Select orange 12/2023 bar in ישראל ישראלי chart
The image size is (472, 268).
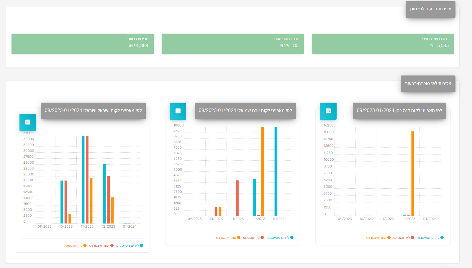pyautogui.click(x=112, y=210)
